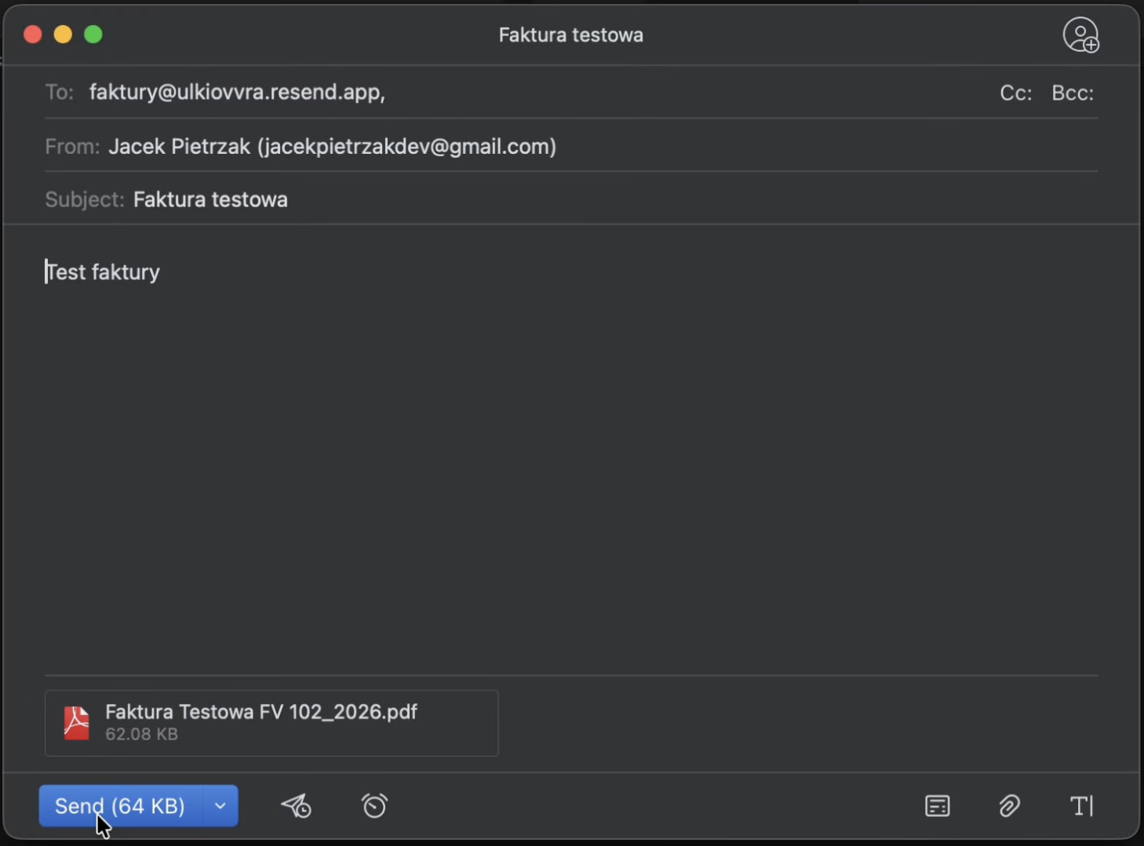Click the add contact icon in title bar
Screen dimensions: 1144x846
point(1081,35)
